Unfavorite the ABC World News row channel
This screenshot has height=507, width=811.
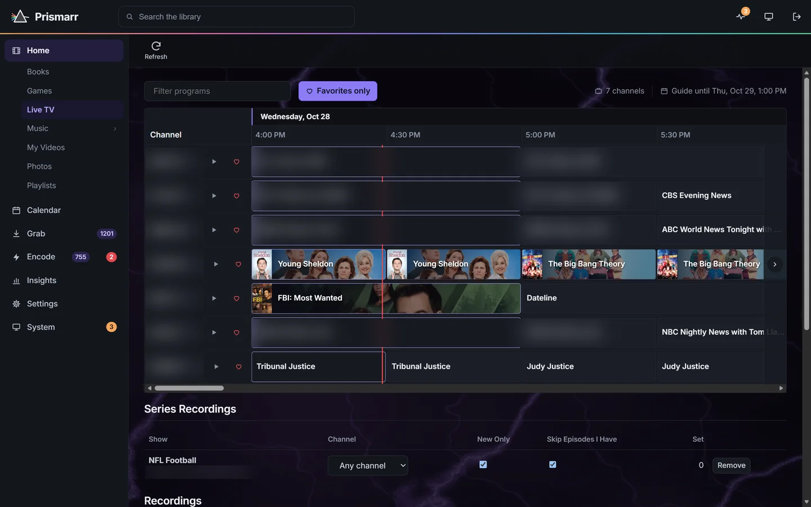237,230
